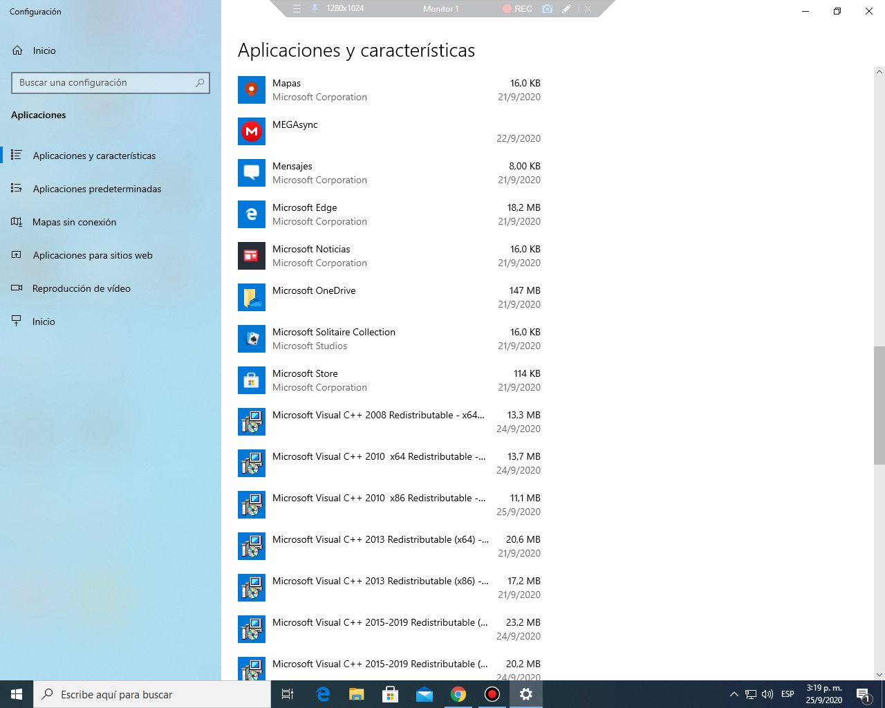This screenshot has height=708, width=885.
Task: Click the 22/9/2020 install date
Action: click(519, 138)
